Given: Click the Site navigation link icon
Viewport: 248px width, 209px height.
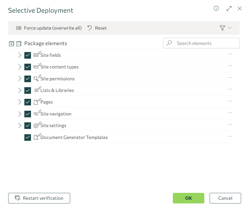Looking at the screenshot, I should coord(36,114).
